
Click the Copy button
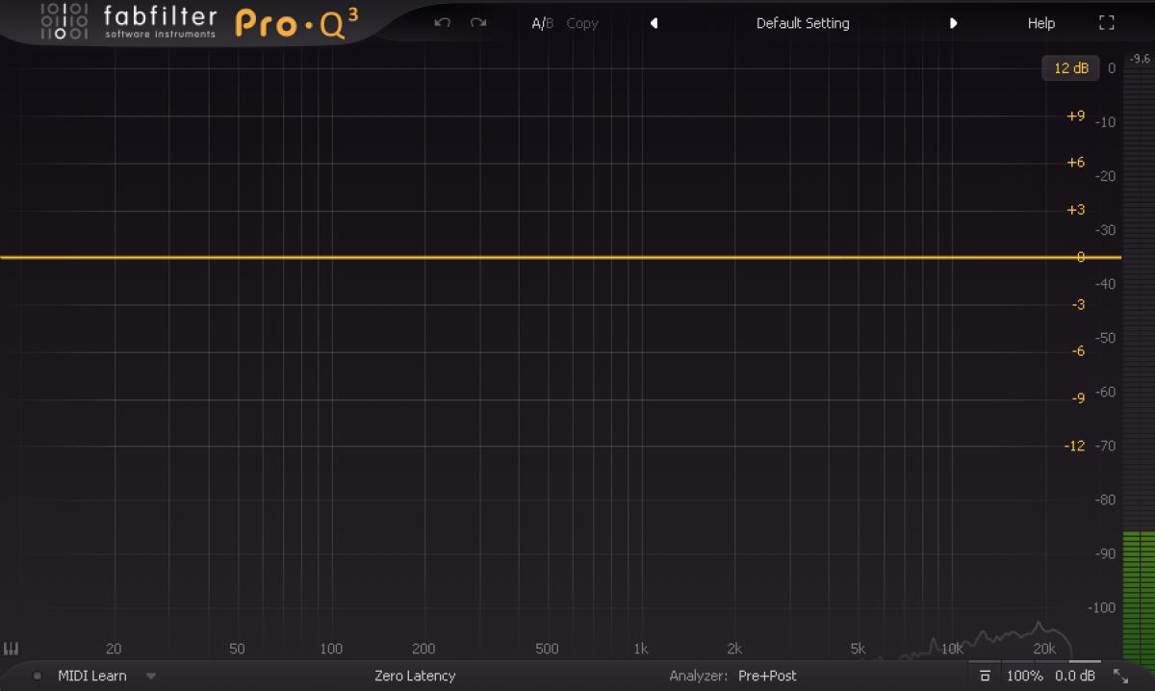coord(582,23)
